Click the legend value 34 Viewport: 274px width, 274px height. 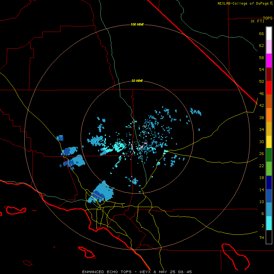262,129
